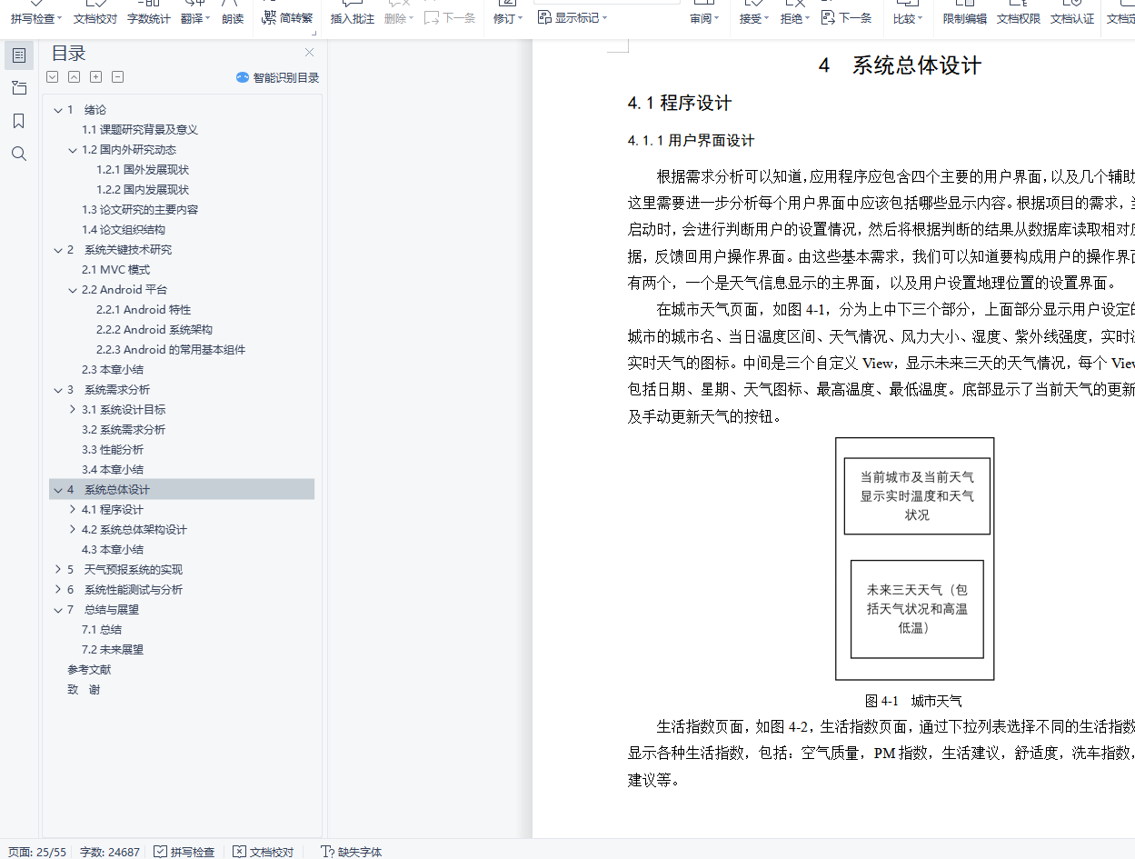The image size is (1135, 859).
Task: Click word count '字数: 24687' in status bar
Action: pyautogui.click(x=110, y=852)
